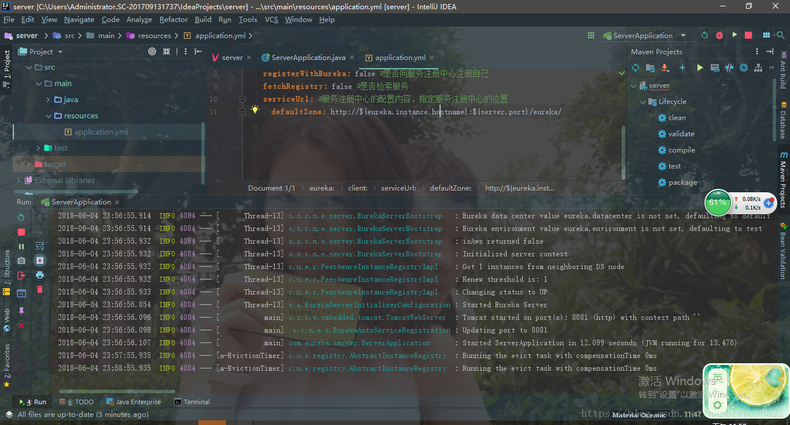Open the Refactor menu
790x425 pixels.
click(173, 19)
